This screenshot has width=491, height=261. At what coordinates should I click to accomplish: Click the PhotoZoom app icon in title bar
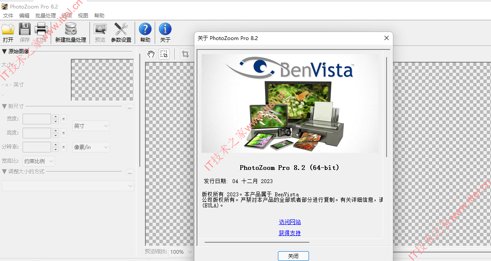pyautogui.click(x=4, y=6)
